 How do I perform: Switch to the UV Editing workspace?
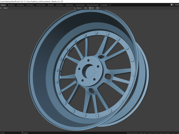coord(30,5)
